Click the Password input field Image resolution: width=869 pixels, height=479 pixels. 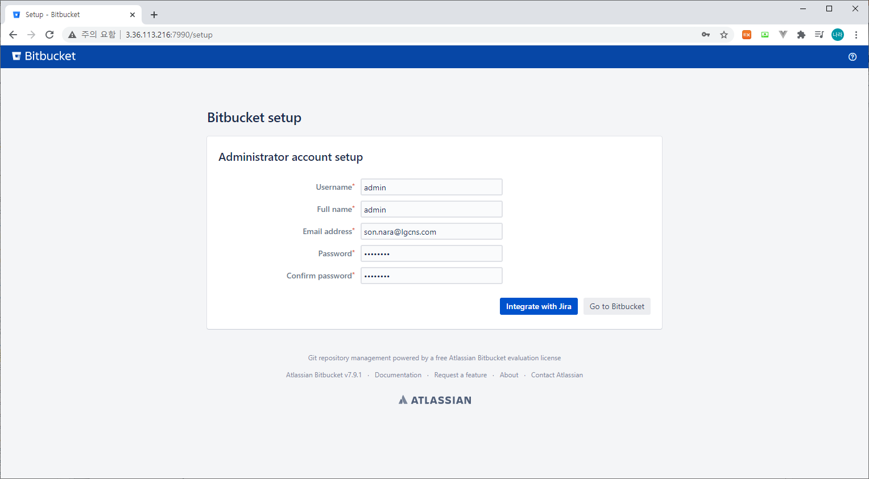point(432,253)
